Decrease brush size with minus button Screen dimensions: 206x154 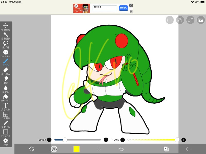tap(49, 140)
